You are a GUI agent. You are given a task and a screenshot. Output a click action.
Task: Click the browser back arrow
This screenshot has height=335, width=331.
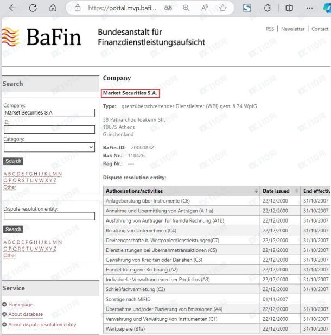click(13, 8)
